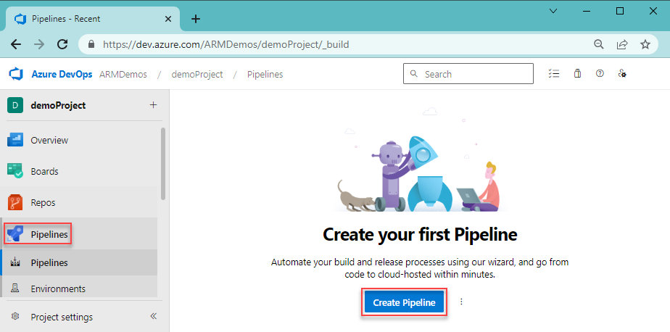Open the more options menu beside Create Pipeline

[x=461, y=302]
